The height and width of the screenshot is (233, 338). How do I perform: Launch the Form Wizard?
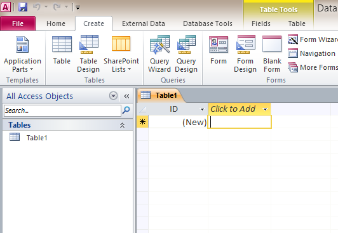coord(313,39)
